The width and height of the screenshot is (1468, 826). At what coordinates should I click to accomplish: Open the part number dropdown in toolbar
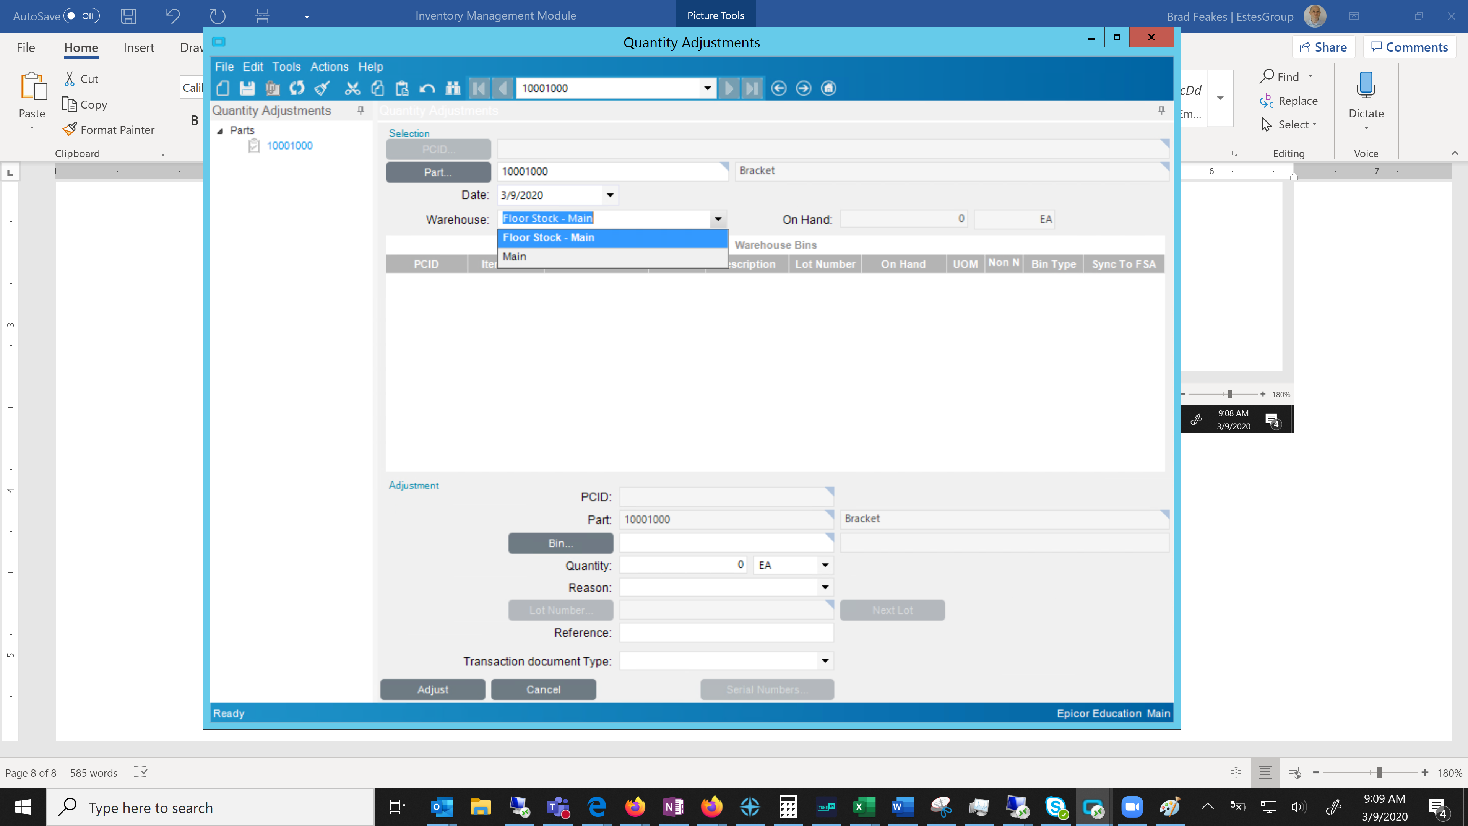(x=707, y=88)
